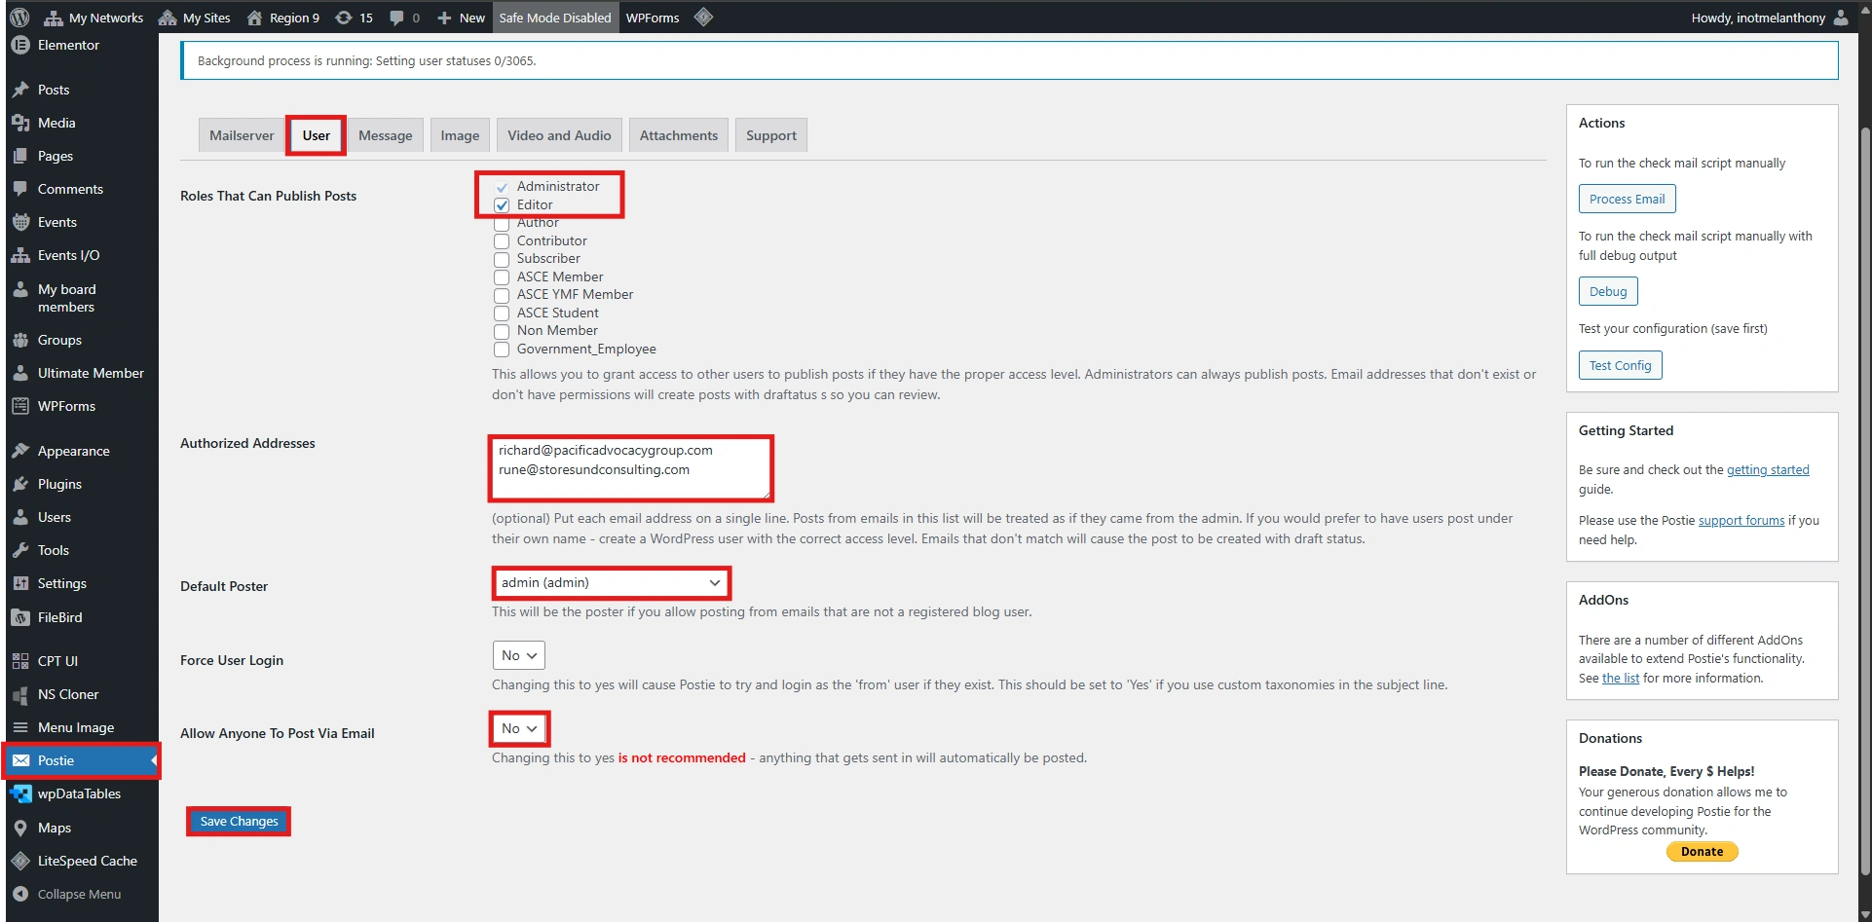The height and width of the screenshot is (922, 1872).
Task: Tick the ASCE Student role checkbox
Action: (502, 313)
